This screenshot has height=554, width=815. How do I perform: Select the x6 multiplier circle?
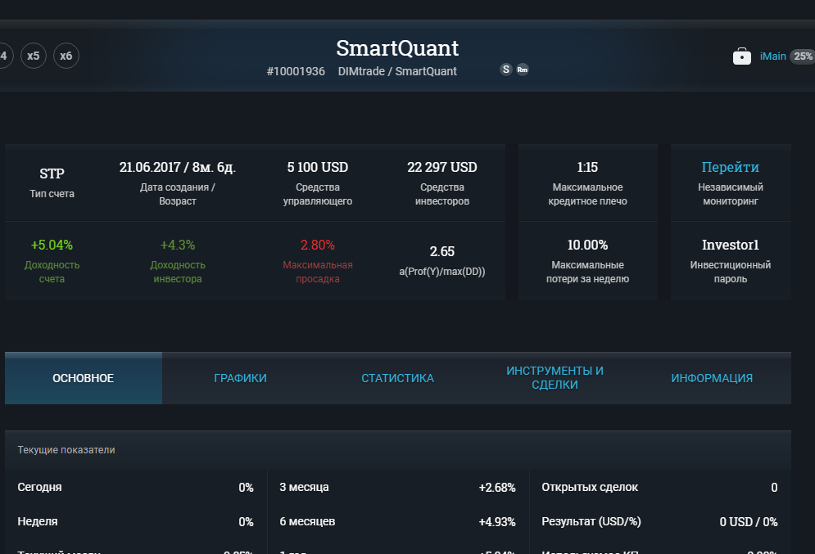coord(66,56)
